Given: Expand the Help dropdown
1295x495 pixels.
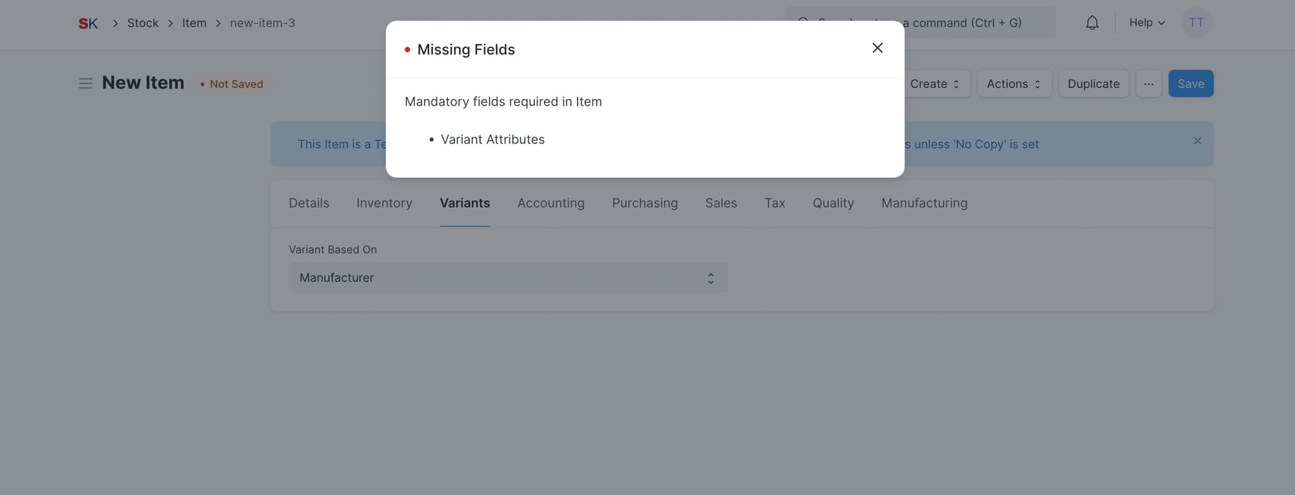Looking at the screenshot, I should [1147, 23].
